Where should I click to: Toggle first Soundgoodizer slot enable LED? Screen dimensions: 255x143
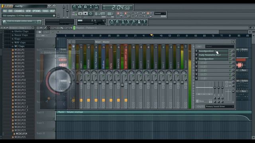[x=230, y=51]
